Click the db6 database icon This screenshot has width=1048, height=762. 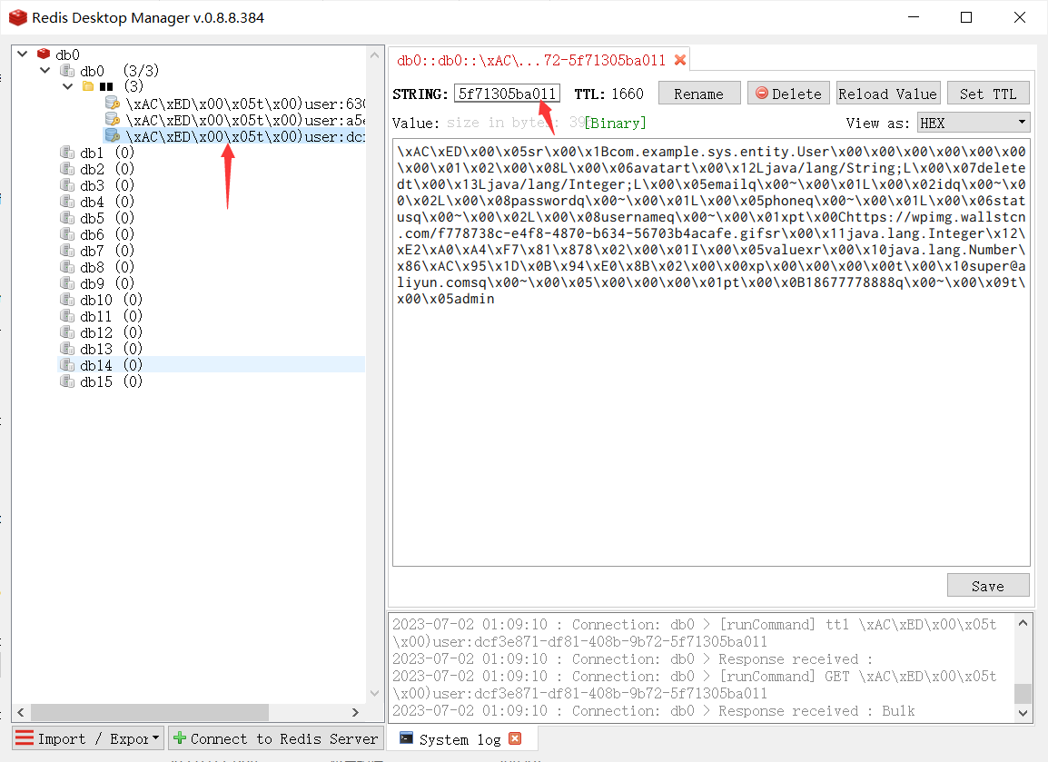(x=67, y=234)
